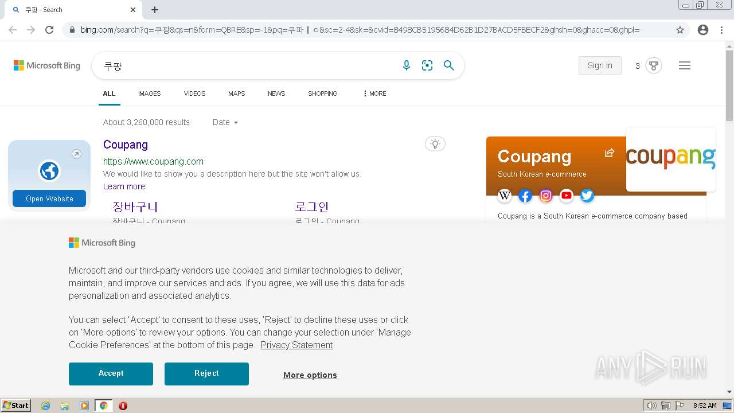Open visual search camera icon

427,65
